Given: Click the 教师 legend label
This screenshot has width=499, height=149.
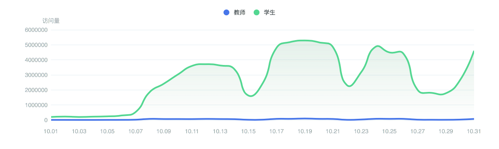Looking at the screenshot, I should coord(240,12).
